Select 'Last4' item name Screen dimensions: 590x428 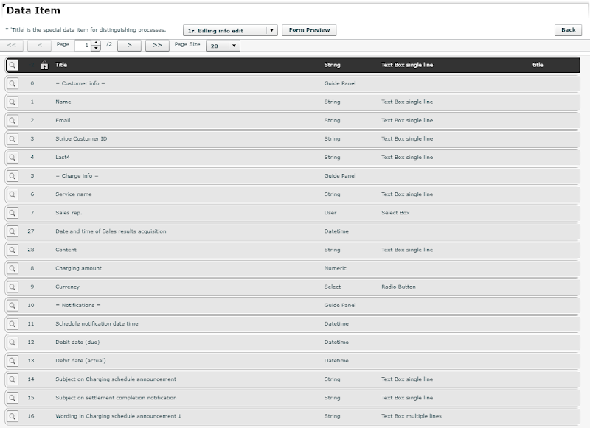63,158
